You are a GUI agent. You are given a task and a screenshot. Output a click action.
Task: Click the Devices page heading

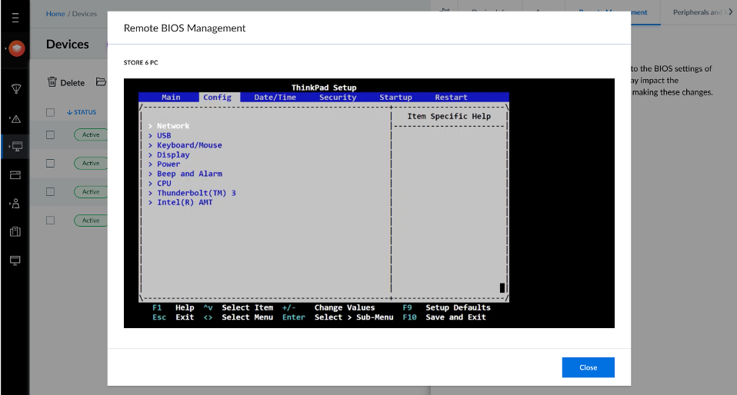(68, 44)
